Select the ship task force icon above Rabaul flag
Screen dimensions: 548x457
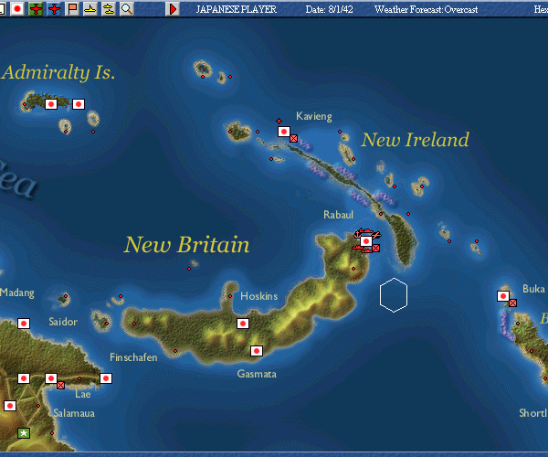click(x=368, y=230)
